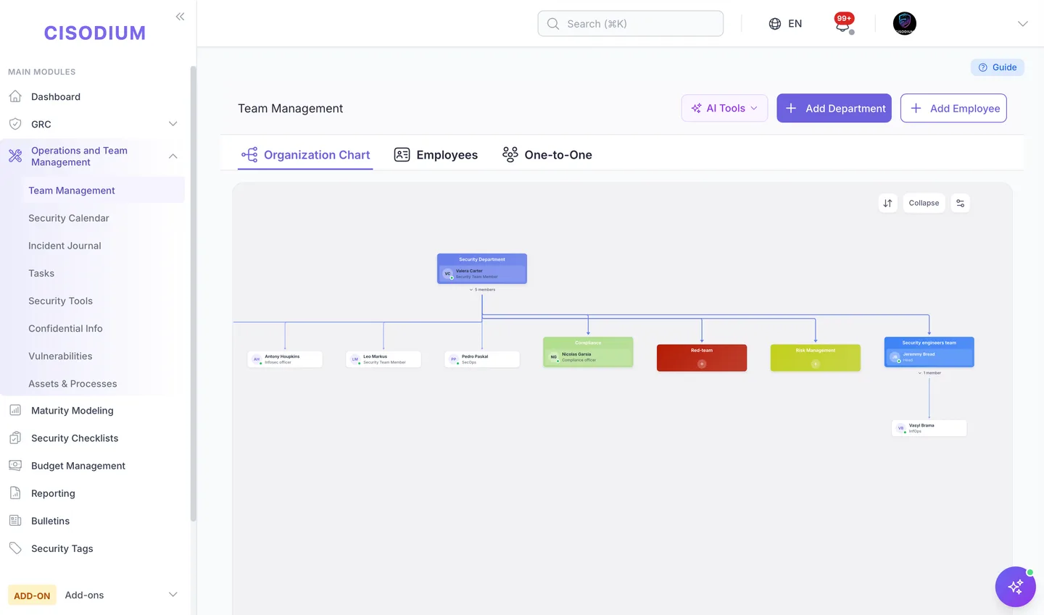This screenshot has width=1044, height=615.
Task: Open Security Calendar in the sidebar
Action: [69, 218]
